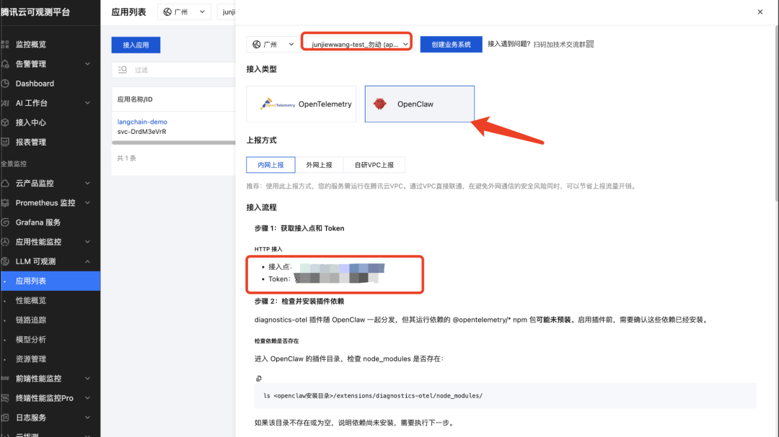This screenshot has height=437, width=779.
Task: Go to 性能概览 submenu item
Action: click(x=31, y=300)
